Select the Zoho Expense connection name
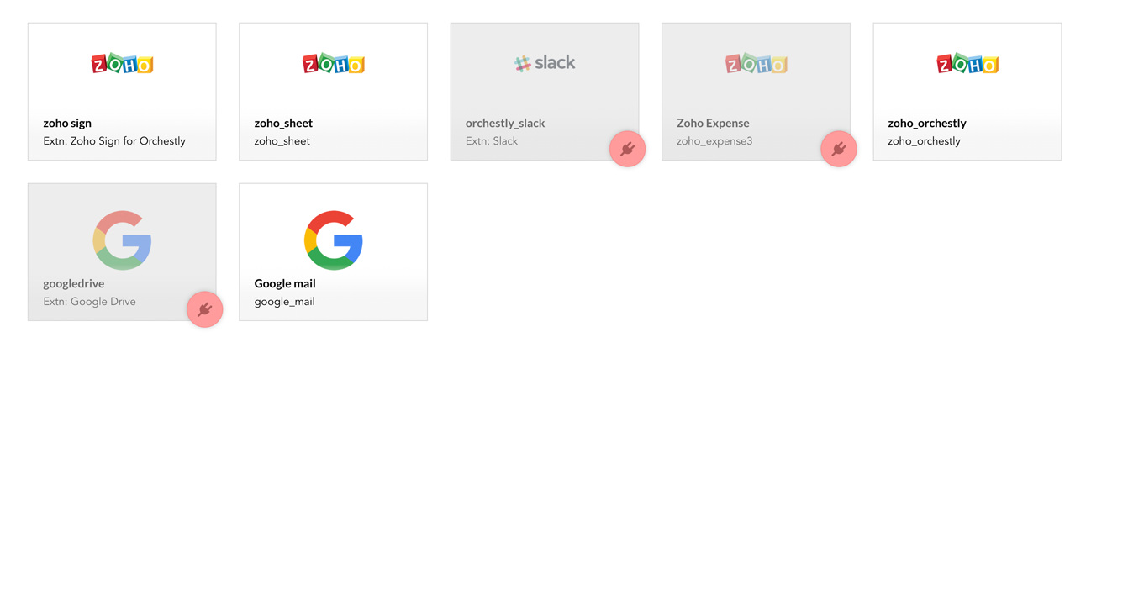The width and height of the screenshot is (1144, 601). click(713, 123)
